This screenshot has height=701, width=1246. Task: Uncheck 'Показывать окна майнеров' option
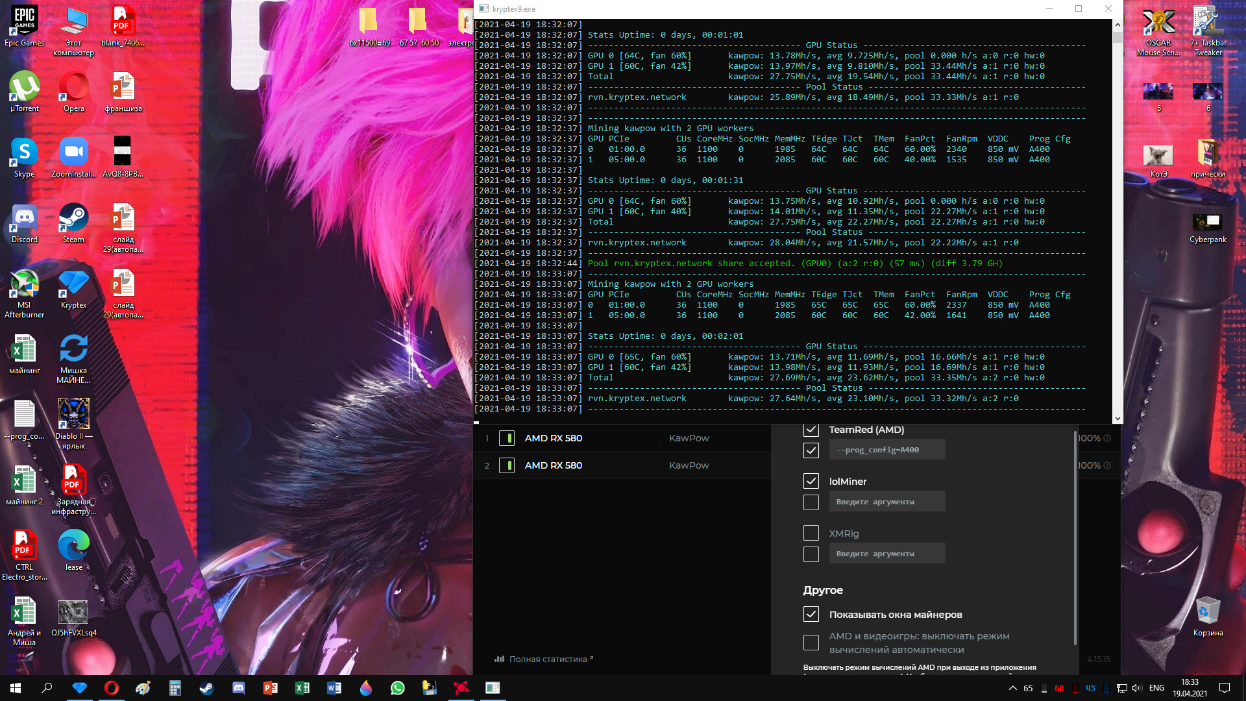point(811,614)
